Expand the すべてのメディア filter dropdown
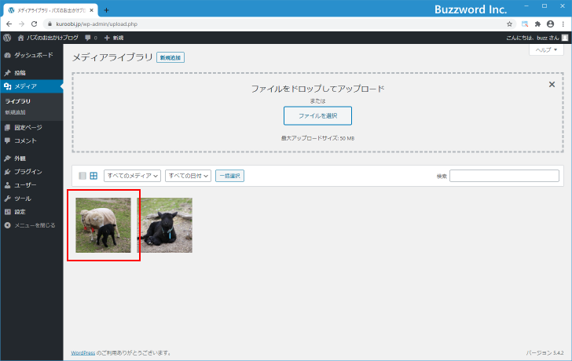Screen dimensions: 572x361 click(132, 176)
